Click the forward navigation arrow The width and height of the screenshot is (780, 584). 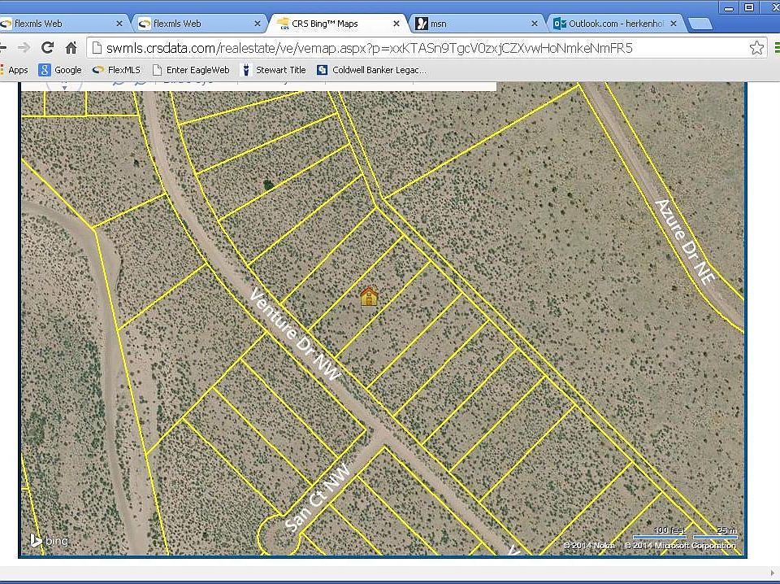coord(24,48)
